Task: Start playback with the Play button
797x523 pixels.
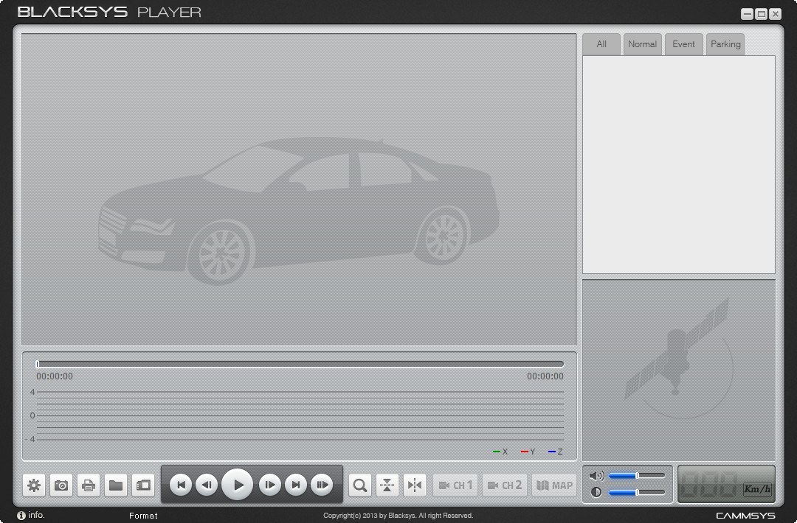Action: [238, 485]
